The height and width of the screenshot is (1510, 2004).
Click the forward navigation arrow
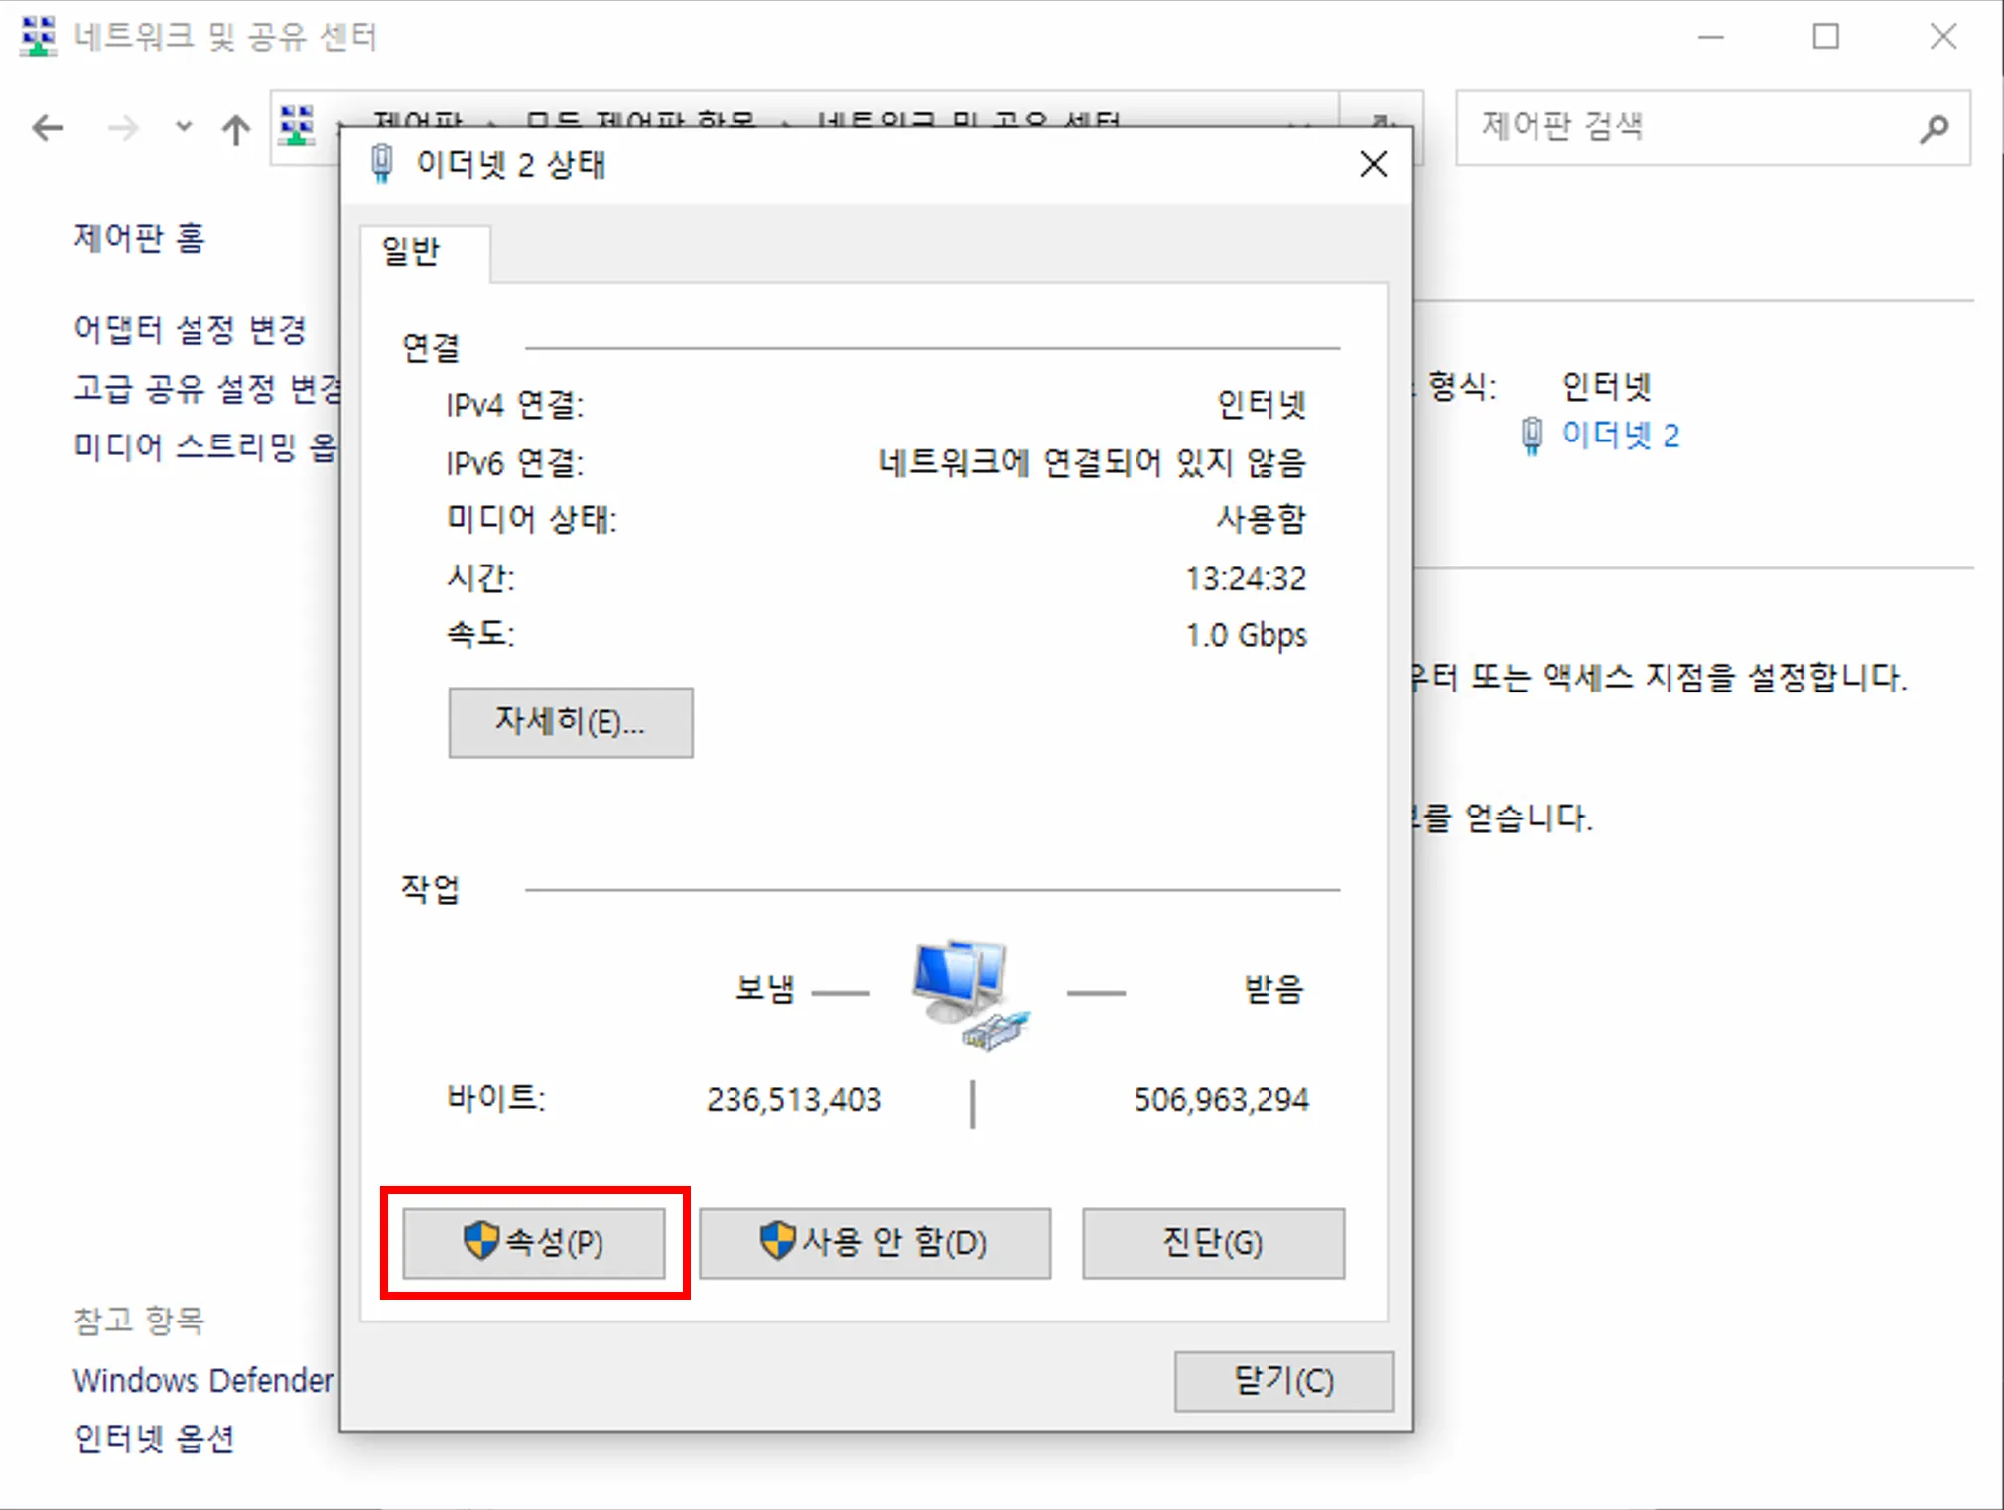pyautogui.click(x=123, y=128)
